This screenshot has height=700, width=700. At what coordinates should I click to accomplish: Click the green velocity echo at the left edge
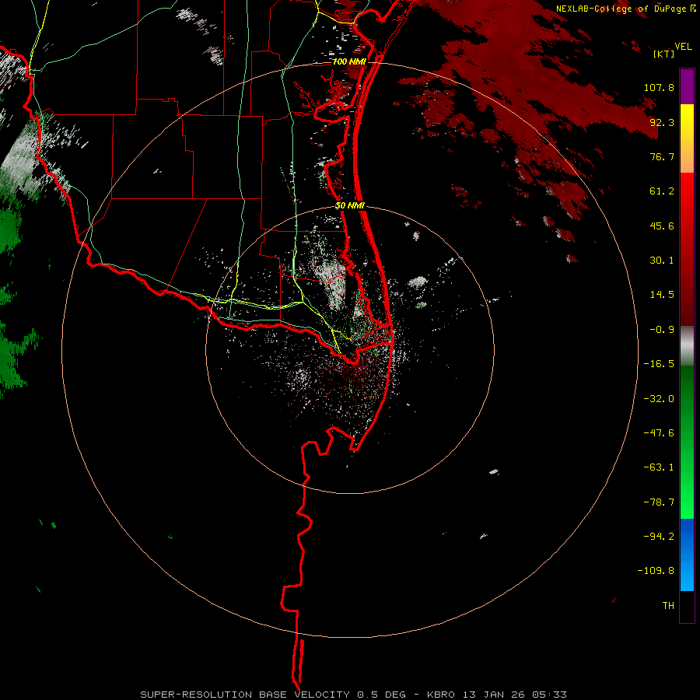tap(11, 232)
